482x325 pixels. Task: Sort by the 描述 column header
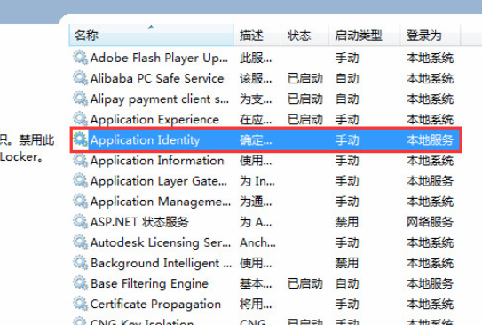[257, 35]
